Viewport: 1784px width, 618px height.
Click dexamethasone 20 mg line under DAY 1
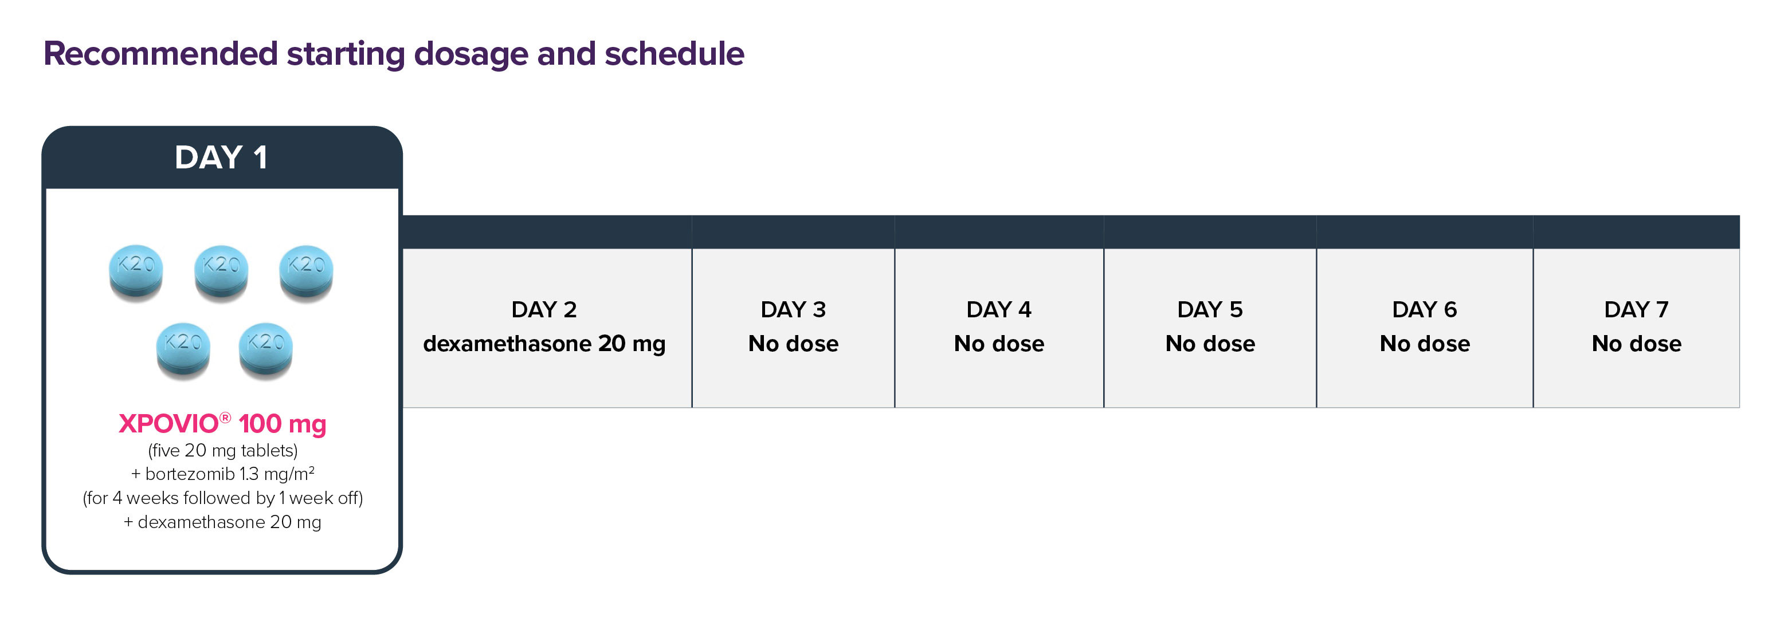(222, 522)
